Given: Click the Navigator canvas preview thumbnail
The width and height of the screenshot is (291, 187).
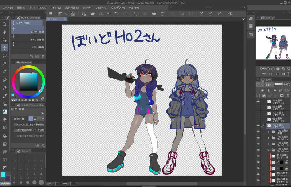Looking at the screenshot, I should 272,43.
